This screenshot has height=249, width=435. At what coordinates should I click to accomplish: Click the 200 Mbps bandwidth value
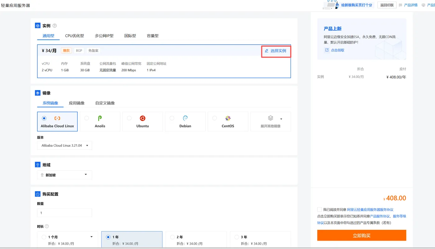tap(129, 70)
